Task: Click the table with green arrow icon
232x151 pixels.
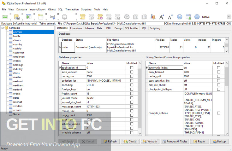Action: 29,17
